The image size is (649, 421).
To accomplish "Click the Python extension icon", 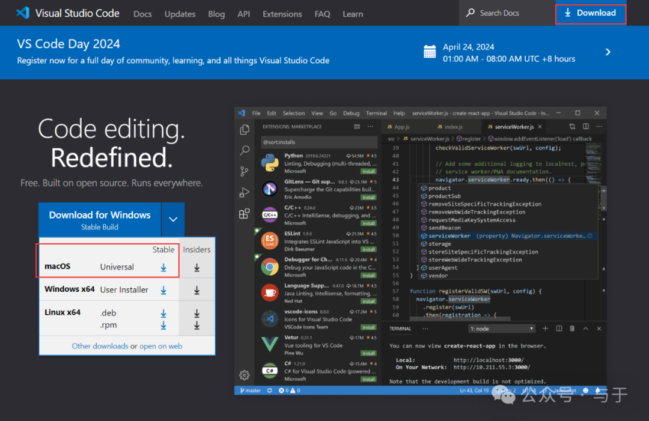I will click(x=270, y=163).
